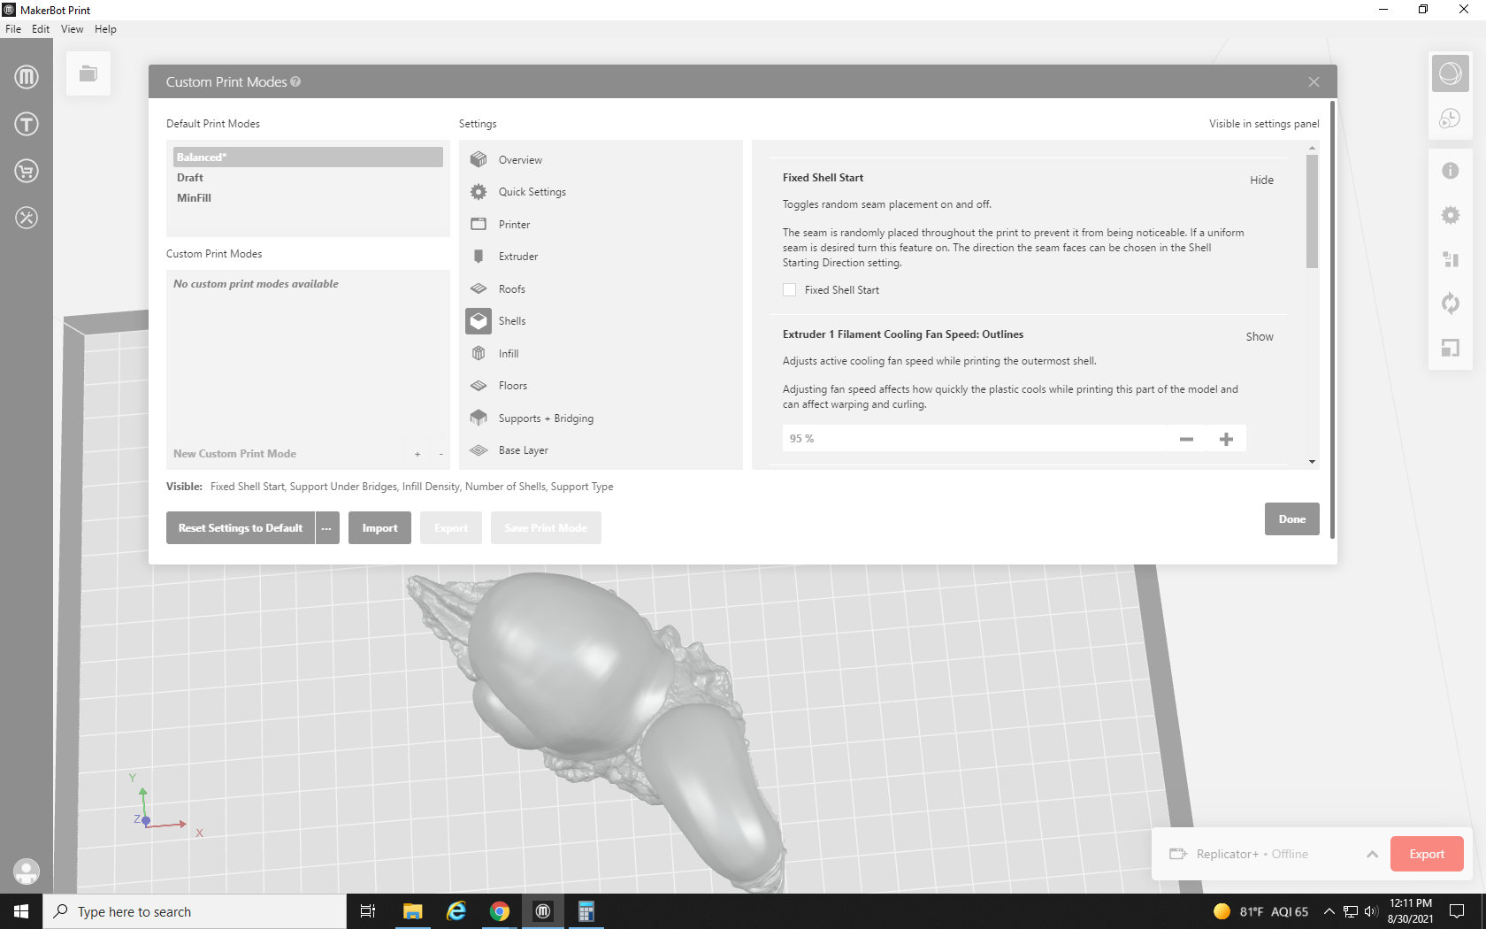Open File Explorer from the taskbar
The width and height of the screenshot is (1486, 929).
tap(412, 911)
